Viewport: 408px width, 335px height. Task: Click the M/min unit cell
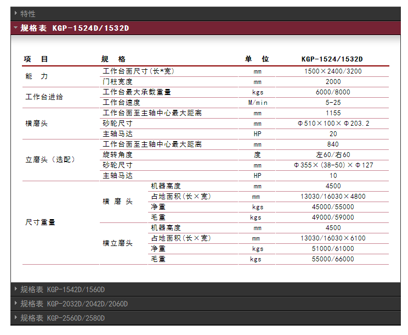258,103
